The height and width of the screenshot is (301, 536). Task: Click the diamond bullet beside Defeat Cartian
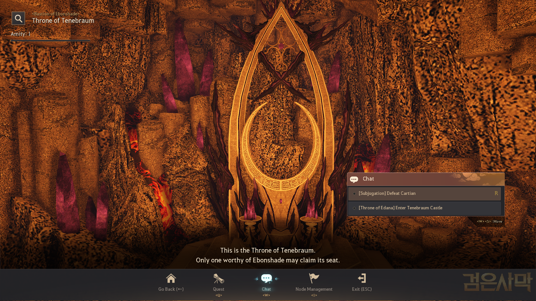click(x=354, y=193)
